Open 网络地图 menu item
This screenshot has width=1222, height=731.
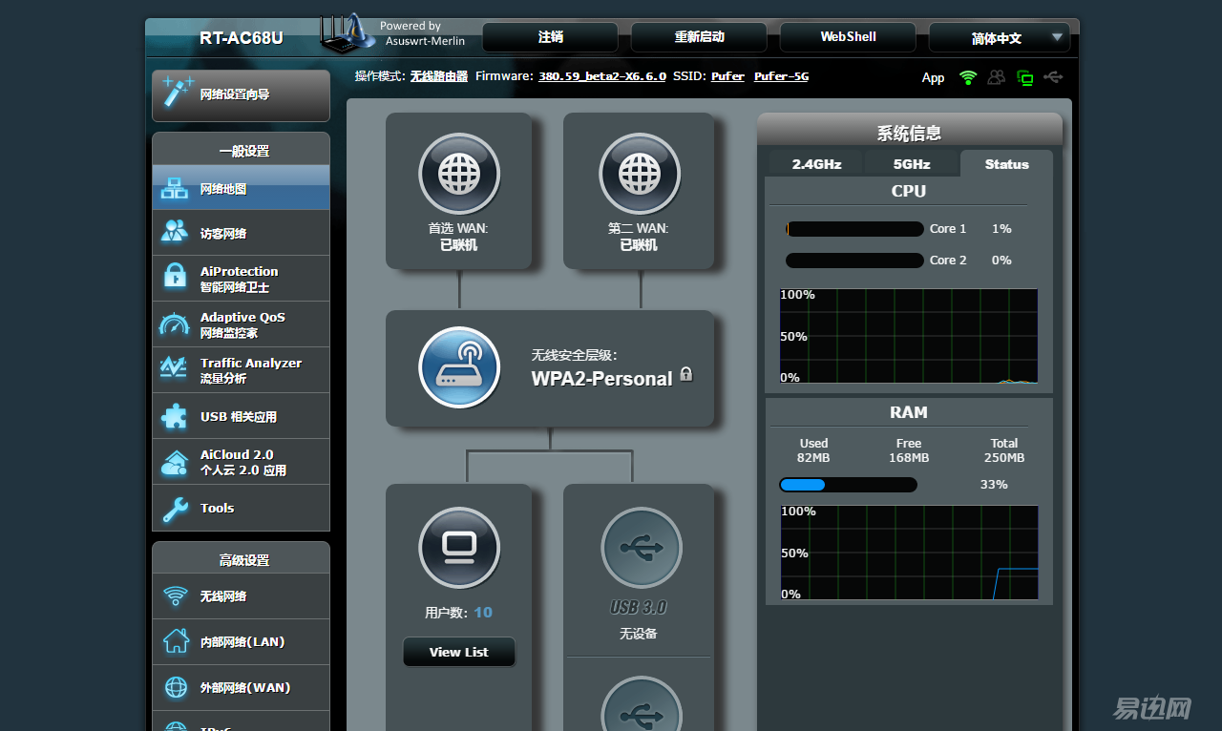click(241, 188)
